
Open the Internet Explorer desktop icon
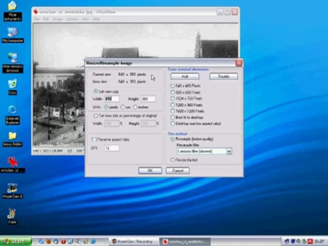click(12, 110)
